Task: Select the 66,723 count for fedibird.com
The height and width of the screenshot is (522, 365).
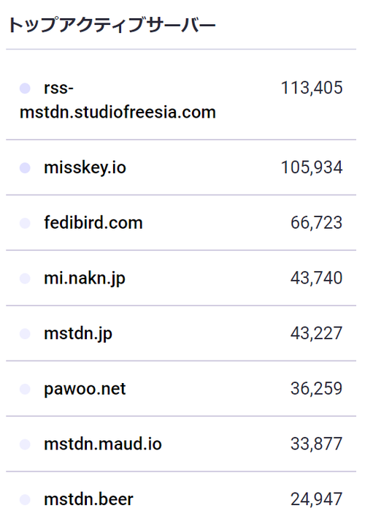Action: click(x=316, y=222)
